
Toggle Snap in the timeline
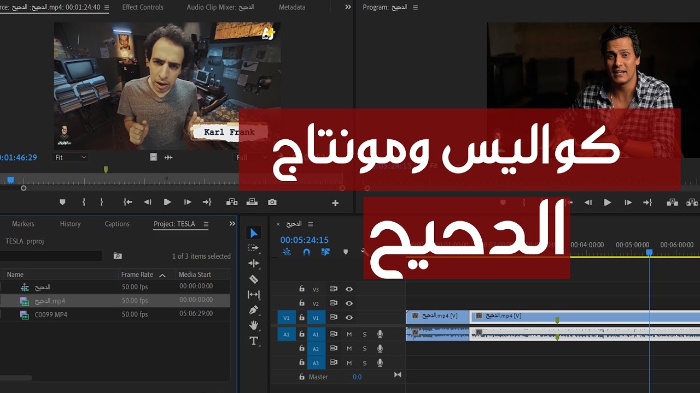[x=306, y=252]
